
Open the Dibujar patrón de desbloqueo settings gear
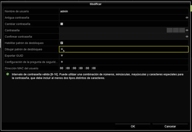click(x=62, y=49)
